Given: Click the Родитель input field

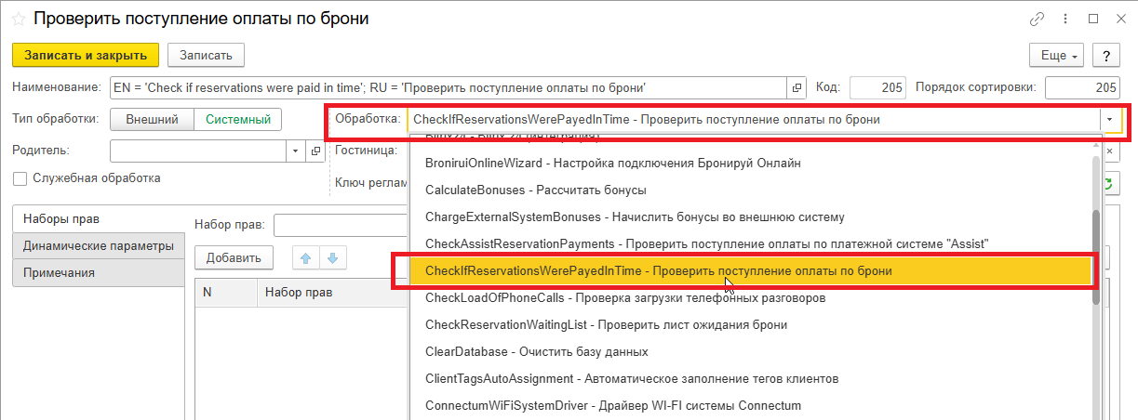Looking at the screenshot, I should coord(198,150).
